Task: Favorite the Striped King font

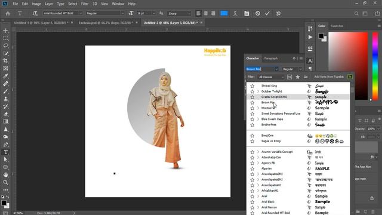Action: click(x=252, y=86)
